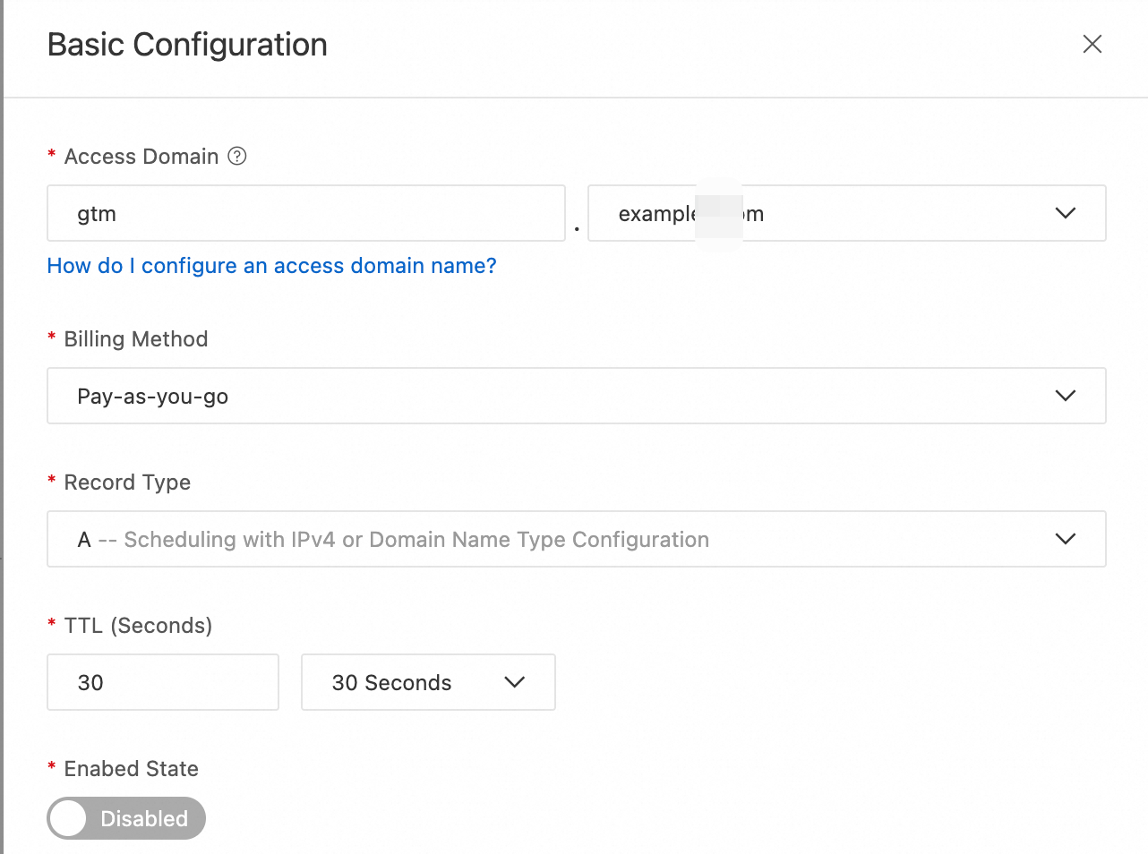Click the gtm access domain prefix field
The image size is (1148, 854).
(305, 214)
